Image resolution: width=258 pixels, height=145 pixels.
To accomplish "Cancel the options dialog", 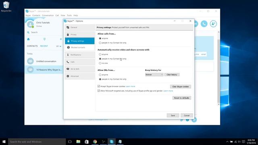I will pos(187,116).
